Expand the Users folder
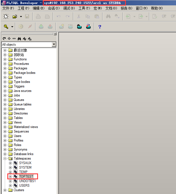Viewport: 176px width, 194px height. pyautogui.click(x=5, y=136)
